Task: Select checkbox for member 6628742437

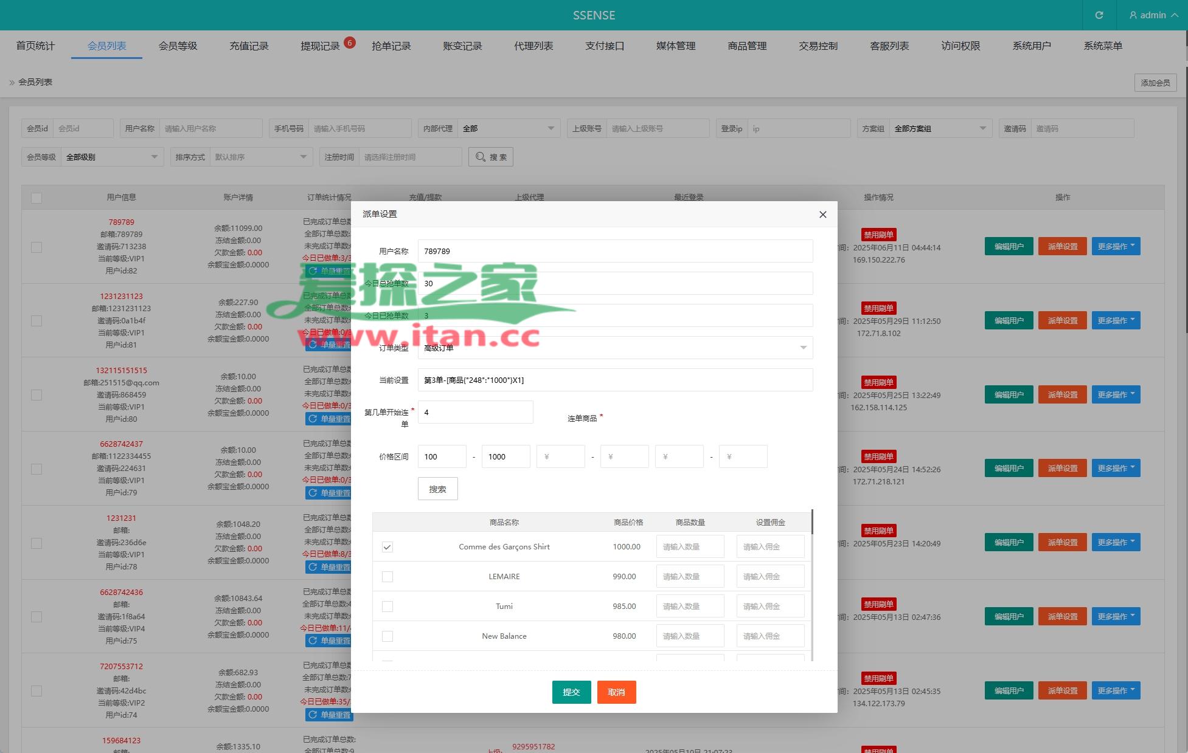Action: pos(36,469)
